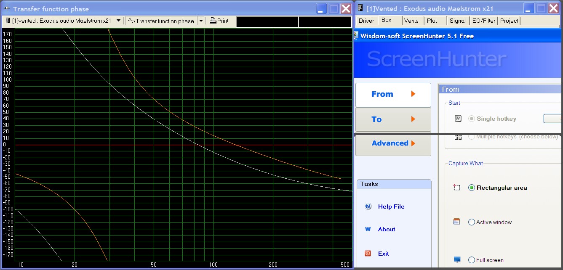Click the red Exit power icon
563x270 pixels.
pos(368,254)
